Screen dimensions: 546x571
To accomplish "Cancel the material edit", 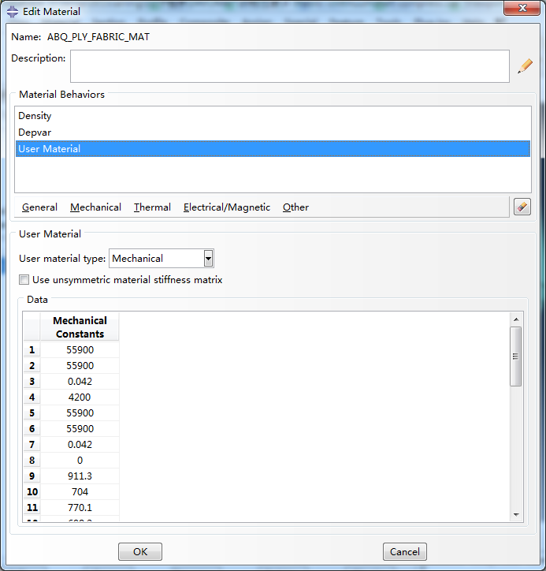I will pos(404,552).
